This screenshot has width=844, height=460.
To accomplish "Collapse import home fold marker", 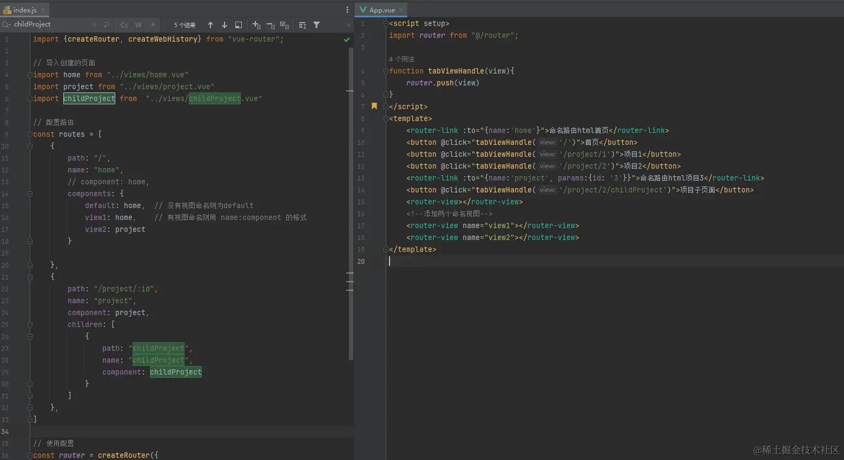I will click(x=30, y=75).
